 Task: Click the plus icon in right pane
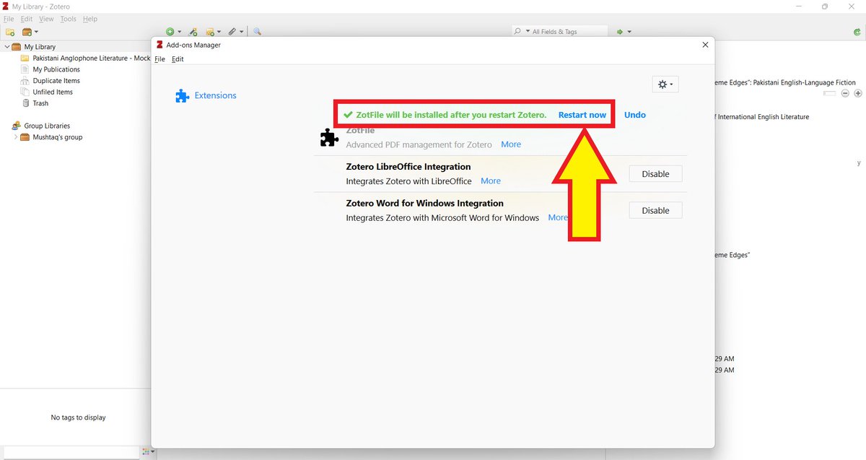858,93
